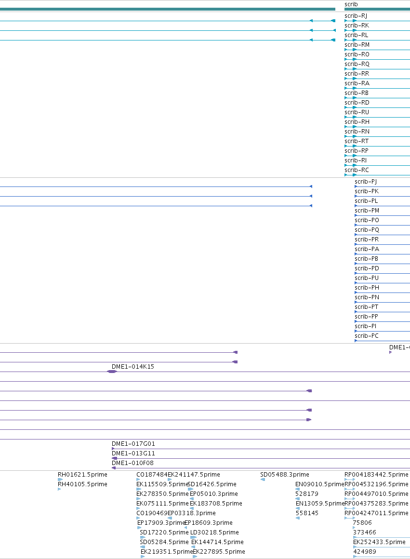Click the scrib-PK protein label

tap(367, 191)
